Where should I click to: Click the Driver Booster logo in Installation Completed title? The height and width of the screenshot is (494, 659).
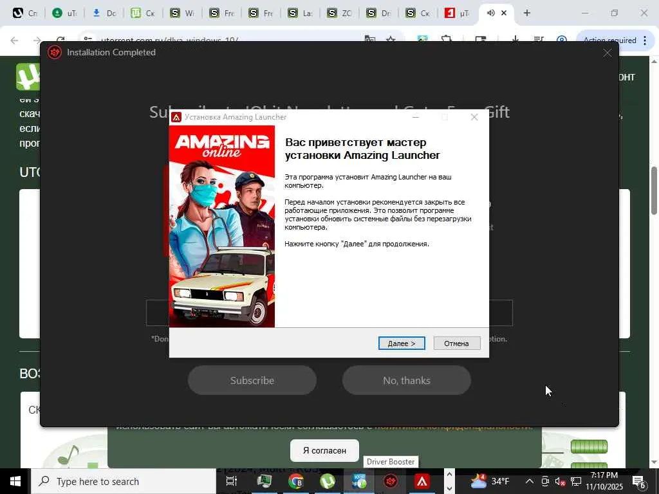click(x=55, y=53)
